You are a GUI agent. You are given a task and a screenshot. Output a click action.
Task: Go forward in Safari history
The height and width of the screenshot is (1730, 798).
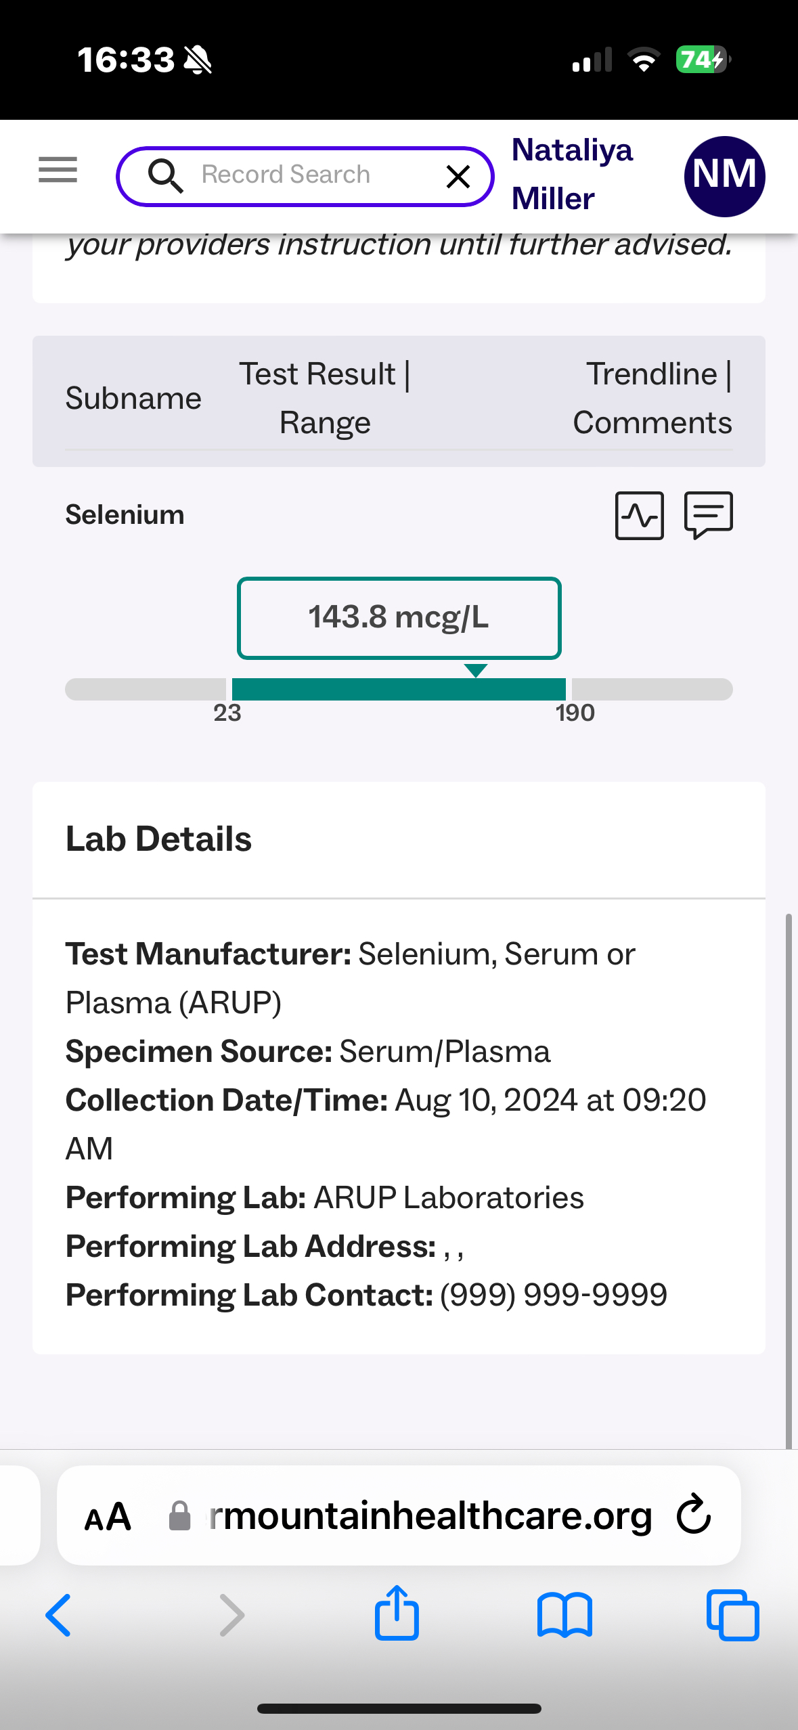point(231,1615)
